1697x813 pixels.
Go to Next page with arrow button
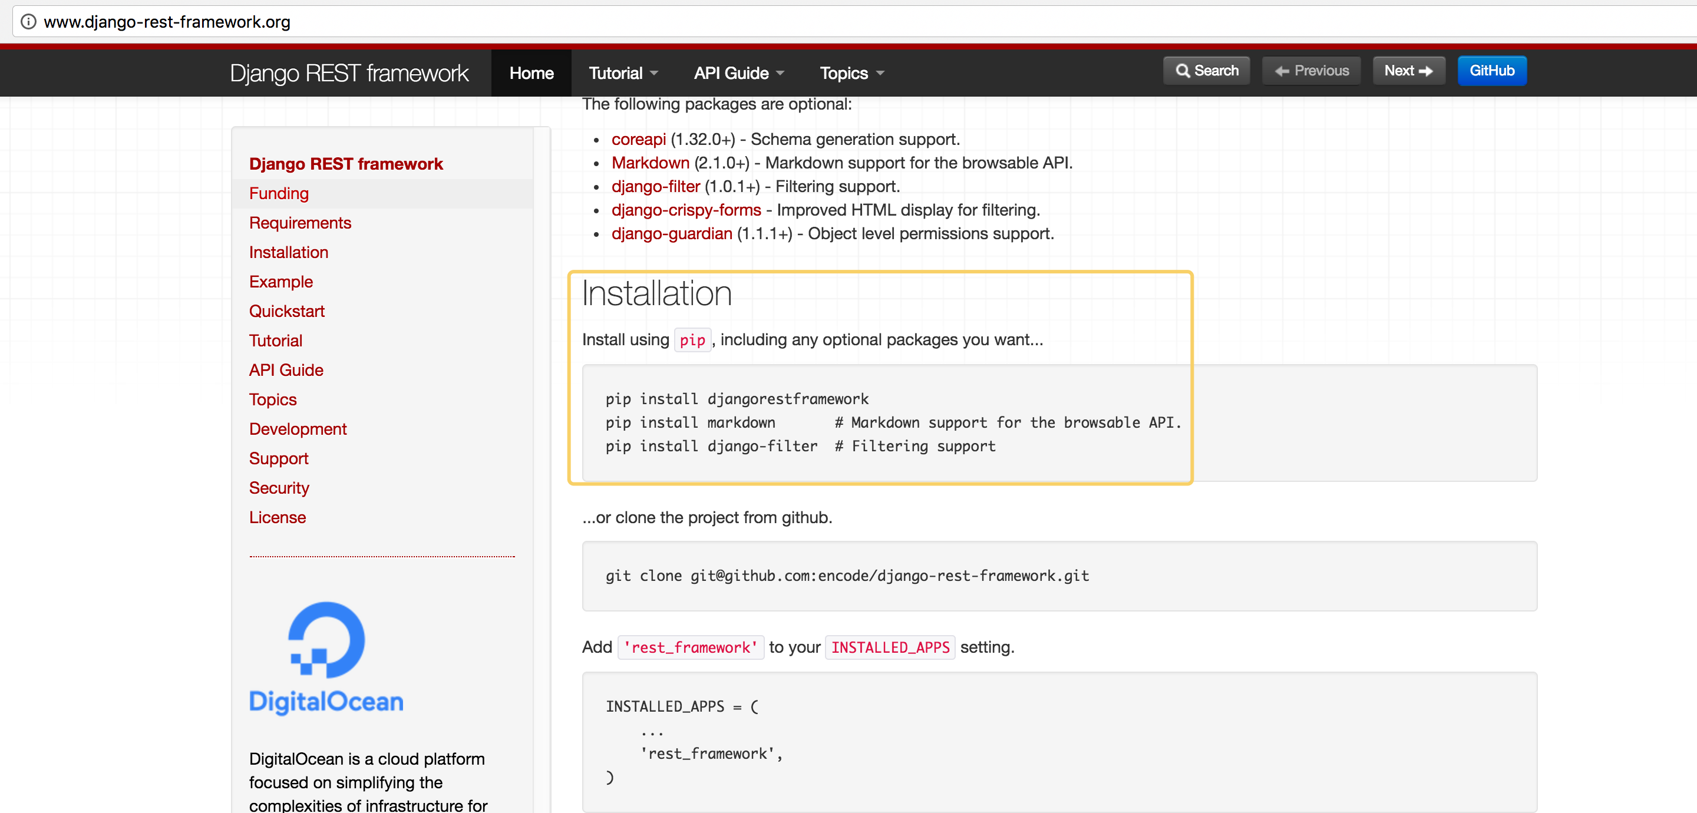coord(1408,71)
